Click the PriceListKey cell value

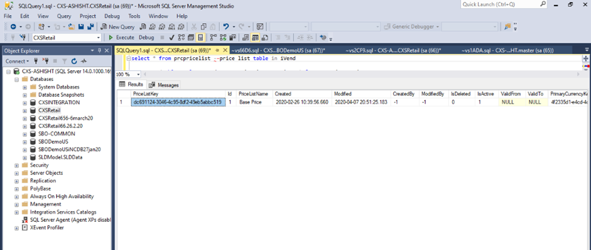tap(178, 102)
